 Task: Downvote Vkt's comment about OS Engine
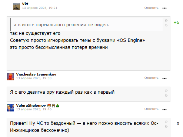click(166, 25)
